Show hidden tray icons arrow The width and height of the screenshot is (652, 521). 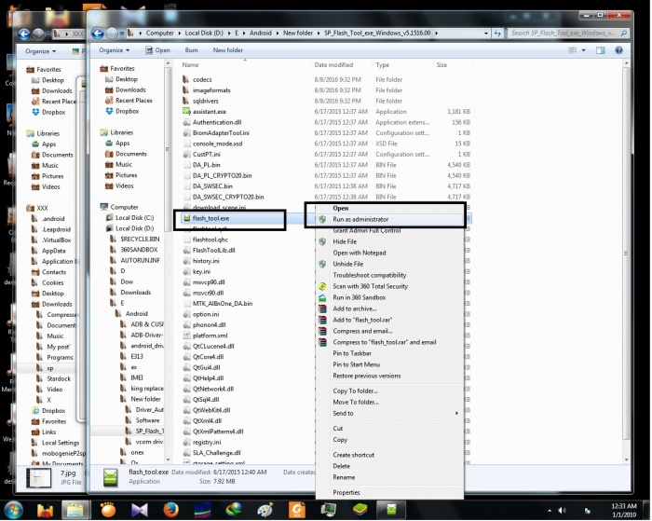coord(550,510)
